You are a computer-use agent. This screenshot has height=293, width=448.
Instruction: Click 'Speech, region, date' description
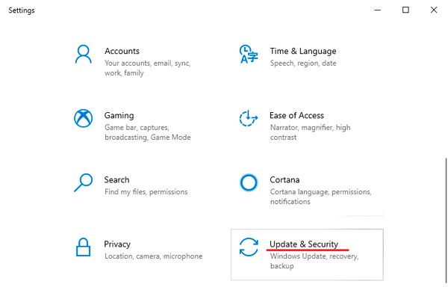(303, 63)
